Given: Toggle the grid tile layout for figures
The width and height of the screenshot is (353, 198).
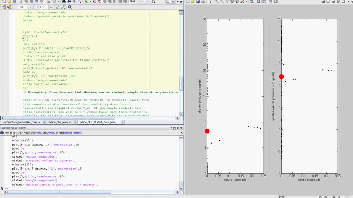Looking at the screenshot, I should [323, 2].
